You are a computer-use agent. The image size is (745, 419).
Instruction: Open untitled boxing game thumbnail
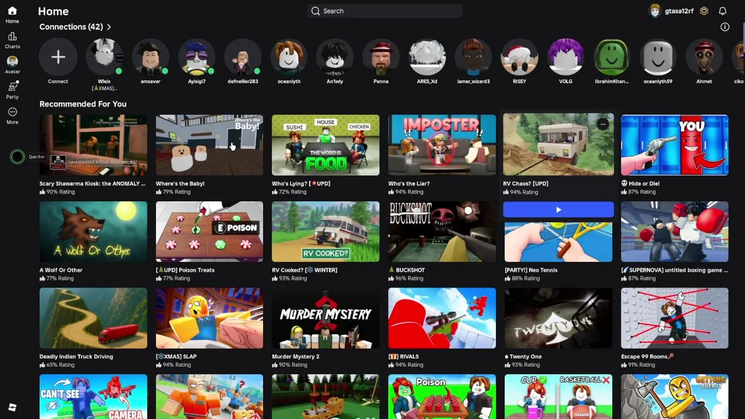click(x=675, y=232)
